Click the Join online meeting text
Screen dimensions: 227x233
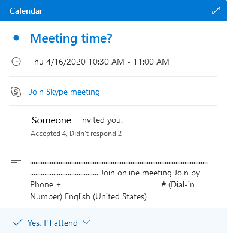pyautogui.click(x=137, y=173)
